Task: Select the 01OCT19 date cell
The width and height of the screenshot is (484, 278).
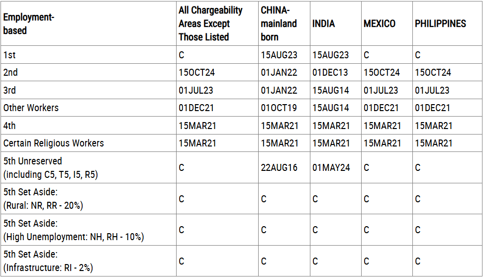Action: [x=279, y=108]
